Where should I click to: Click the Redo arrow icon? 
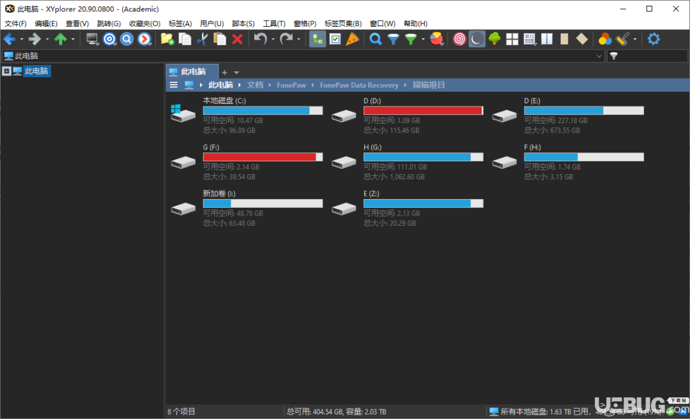pos(286,39)
